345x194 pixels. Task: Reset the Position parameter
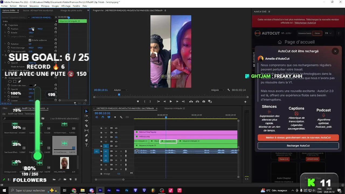click(x=56, y=29)
